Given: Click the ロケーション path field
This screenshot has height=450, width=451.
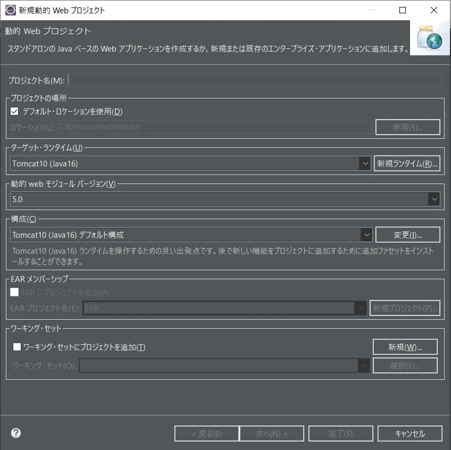Looking at the screenshot, I should pyautogui.click(x=215, y=127).
